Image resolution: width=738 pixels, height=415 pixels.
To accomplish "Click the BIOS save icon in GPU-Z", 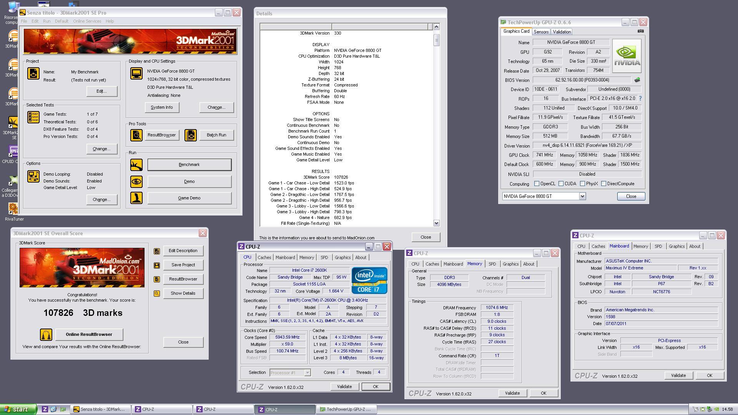I will tap(637, 80).
